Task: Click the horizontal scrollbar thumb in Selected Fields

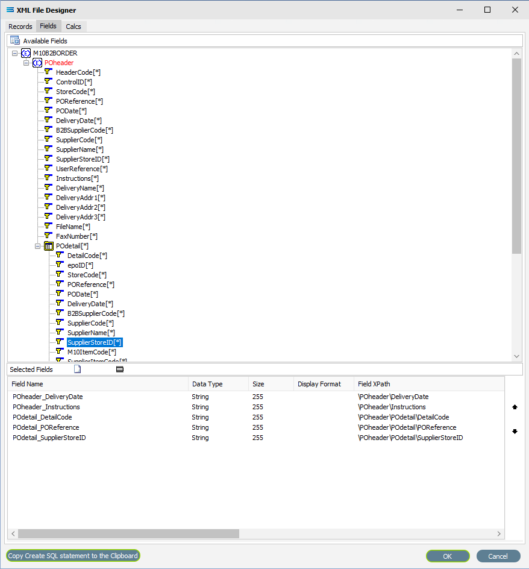Action: click(128, 533)
